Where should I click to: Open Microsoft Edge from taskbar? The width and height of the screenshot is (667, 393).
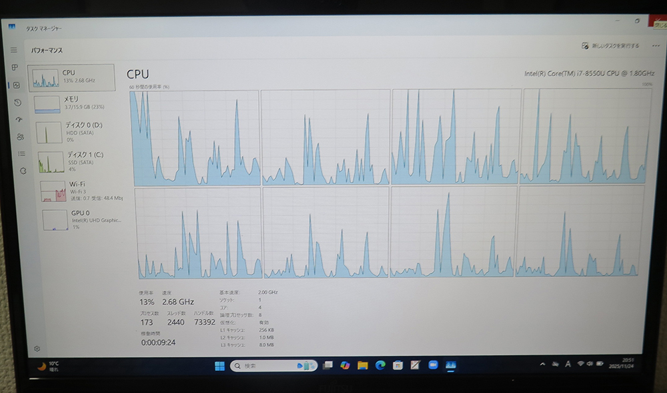coord(380,366)
